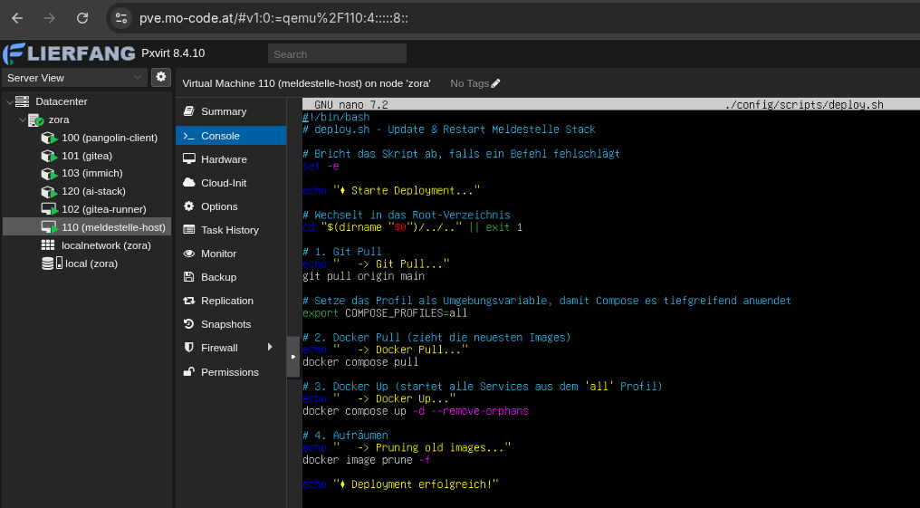Select VM 101 (gitea)
920x508 pixels.
click(88, 156)
